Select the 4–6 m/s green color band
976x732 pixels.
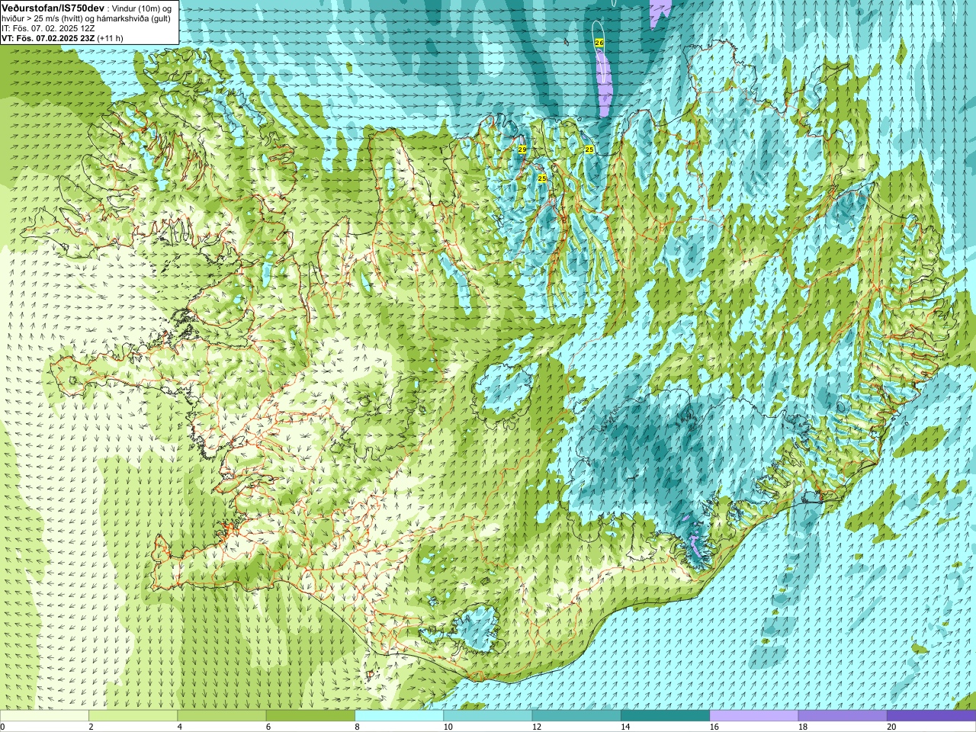[x=222, y=716]
